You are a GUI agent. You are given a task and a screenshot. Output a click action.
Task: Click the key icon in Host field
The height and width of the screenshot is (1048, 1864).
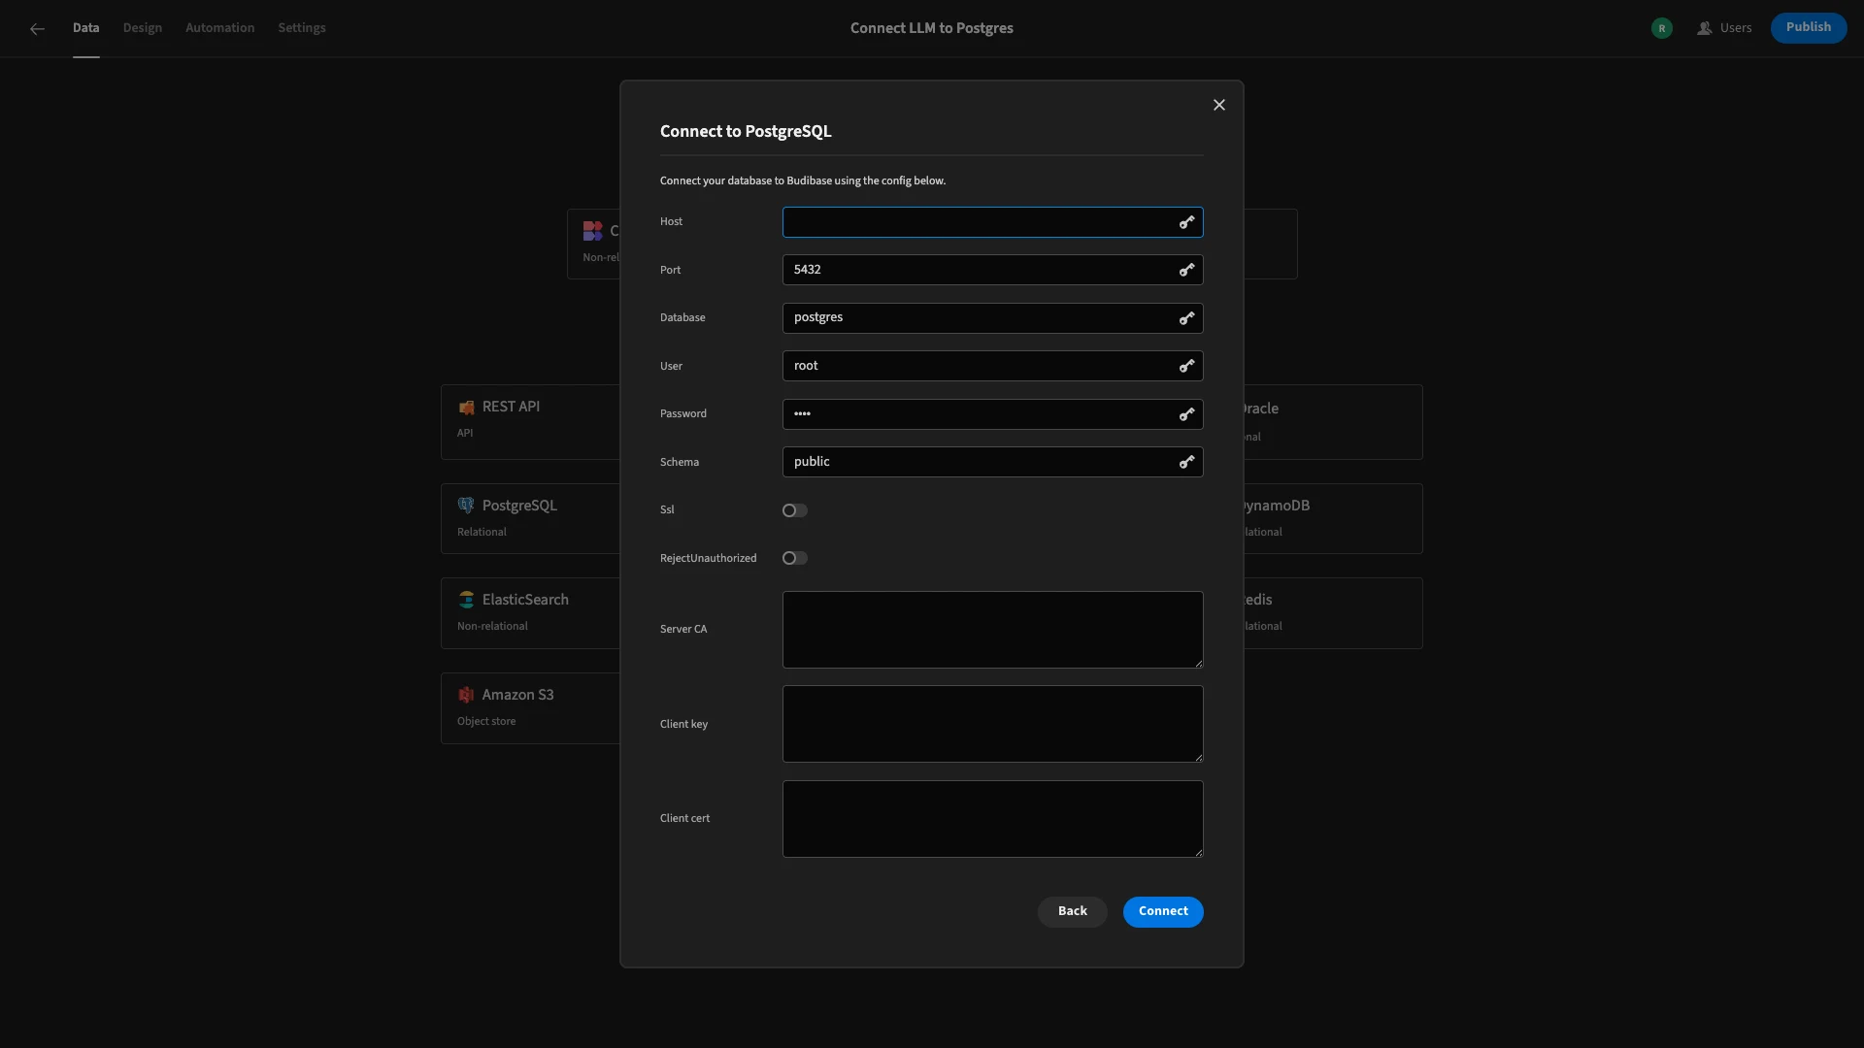[1186, 222]
